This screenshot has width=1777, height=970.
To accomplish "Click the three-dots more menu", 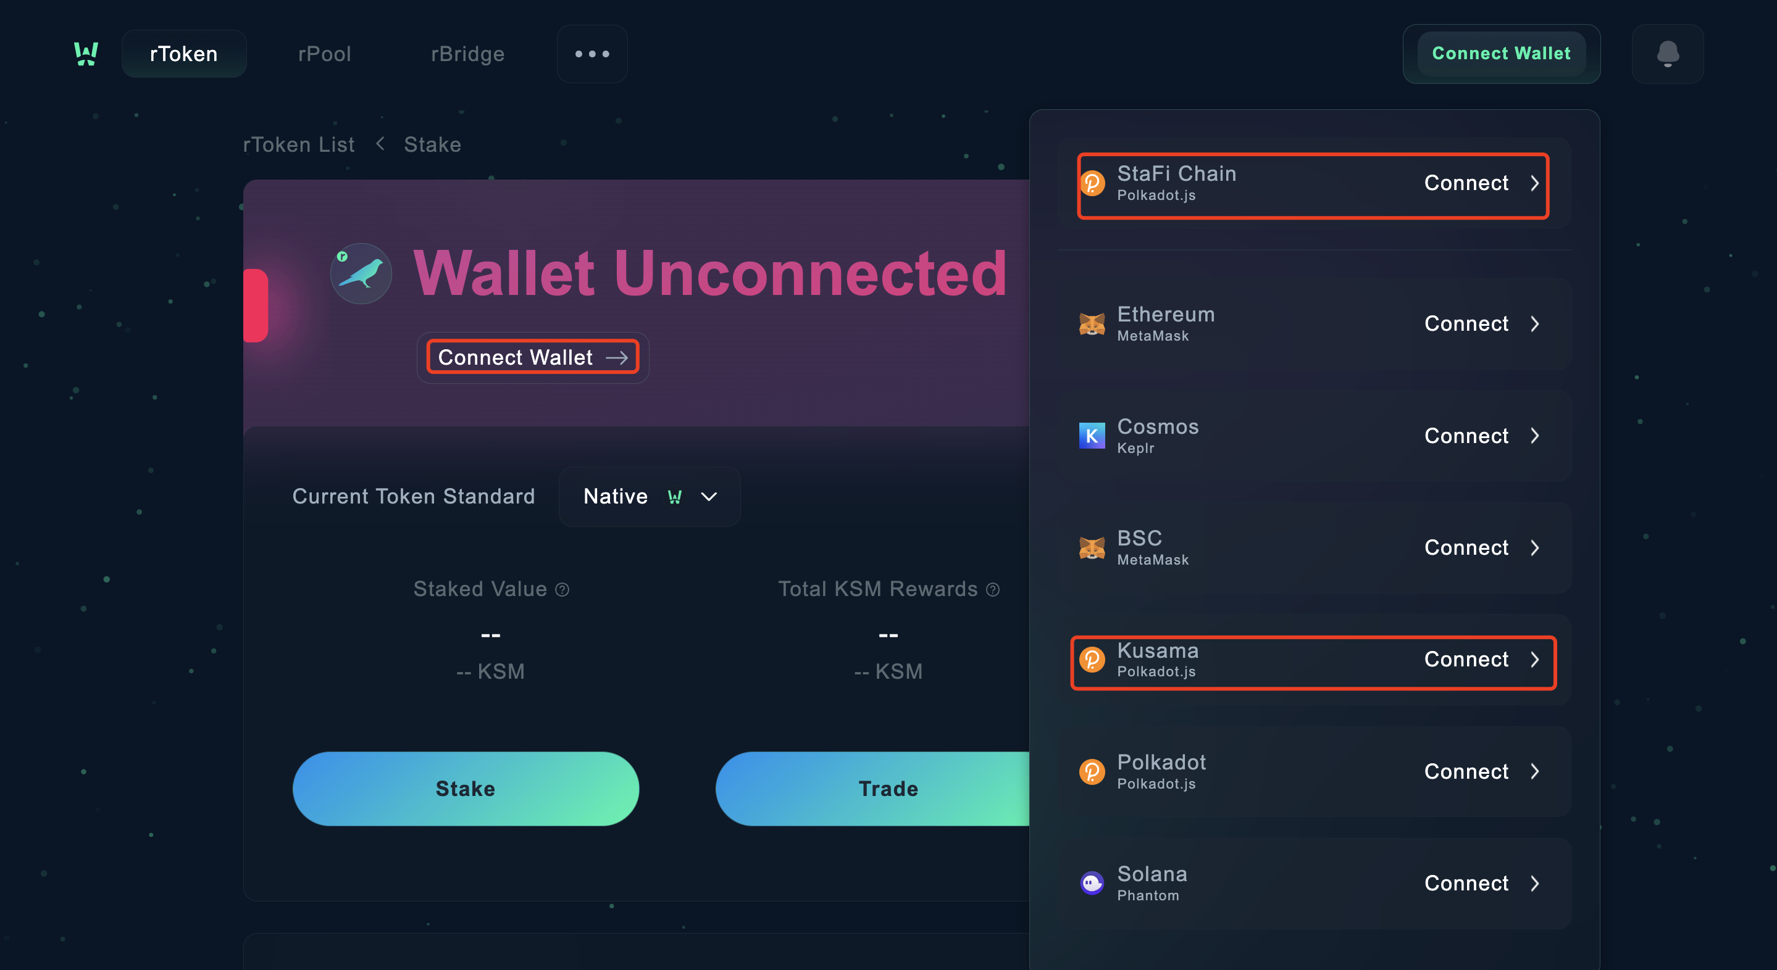I will 592,54.
